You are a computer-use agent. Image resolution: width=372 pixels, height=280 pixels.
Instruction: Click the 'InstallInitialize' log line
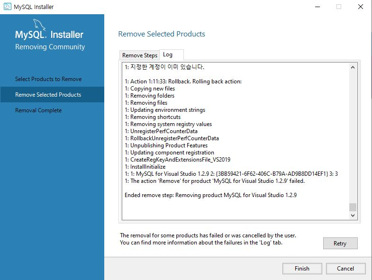click(145, 167)
